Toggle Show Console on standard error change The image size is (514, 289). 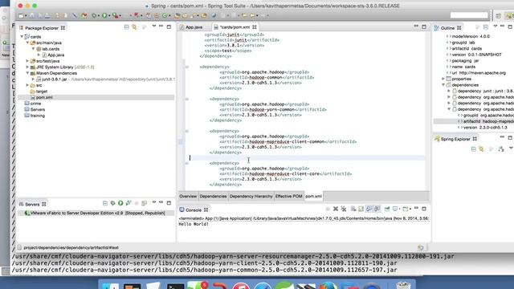click(x=377, y=209)
